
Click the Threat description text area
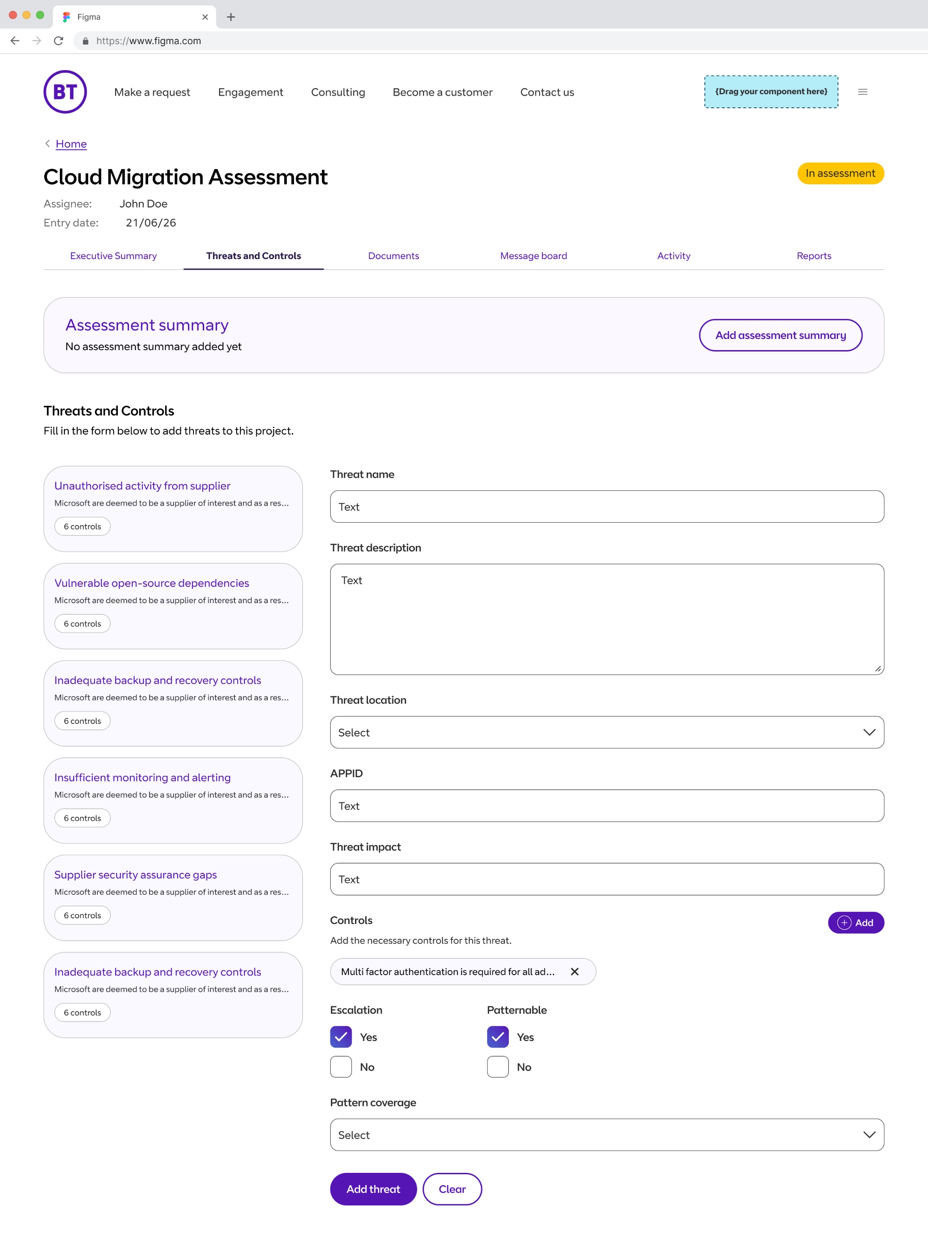click(x=607, y=619)
